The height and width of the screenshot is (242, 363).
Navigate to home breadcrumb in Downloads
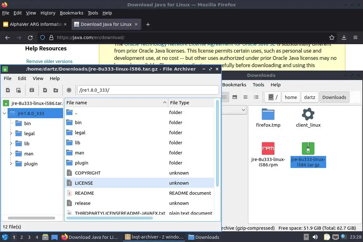(291, 97)
